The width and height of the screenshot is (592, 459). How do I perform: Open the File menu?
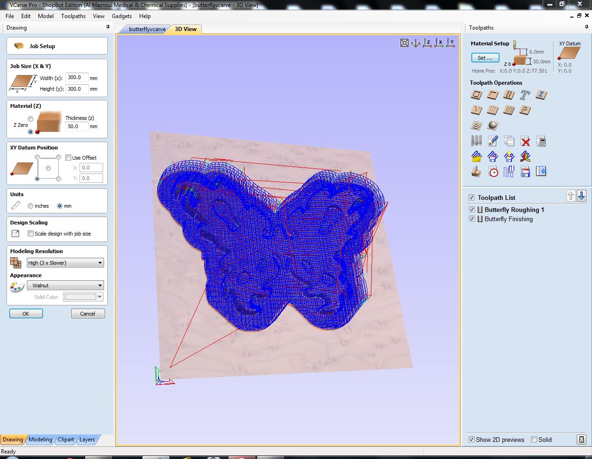[10, 16]
